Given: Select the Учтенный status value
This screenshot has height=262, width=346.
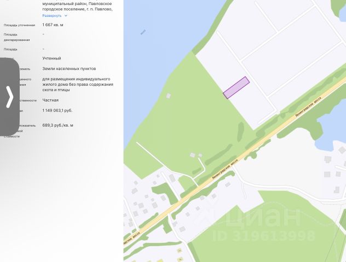Looking at the screenshot, I should click(51, 58).
